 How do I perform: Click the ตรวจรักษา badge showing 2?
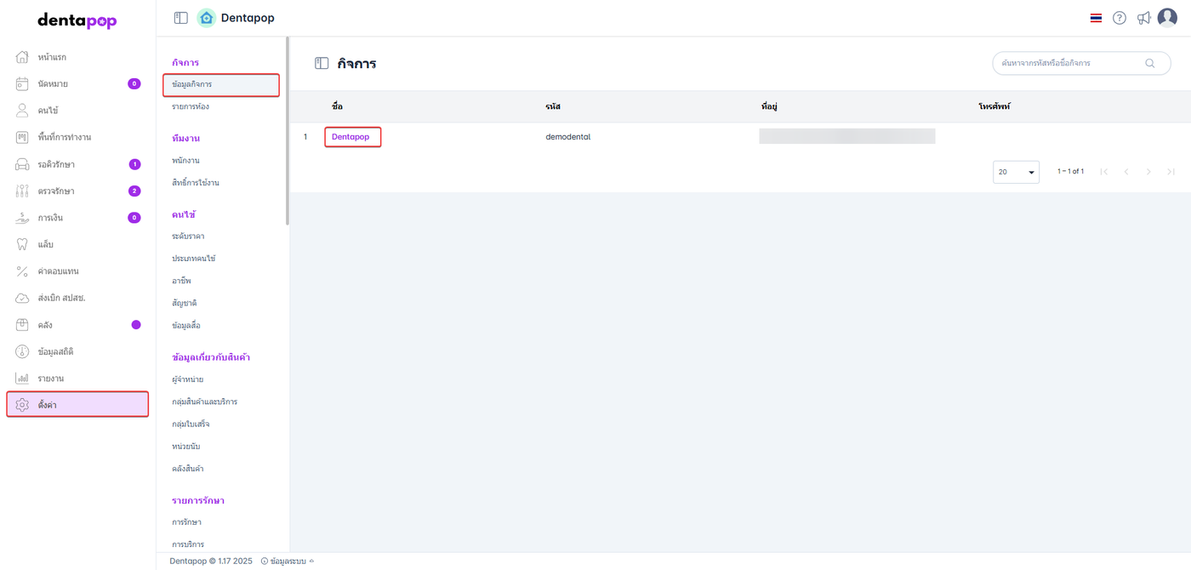(x=134, y=191)
